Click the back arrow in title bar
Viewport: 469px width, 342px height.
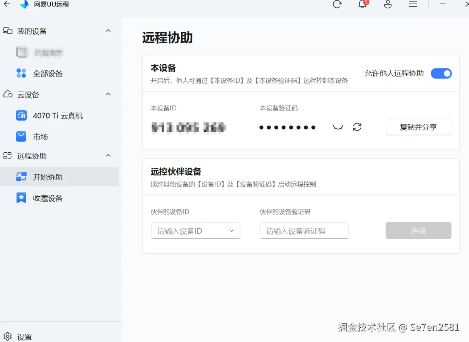click(7, 4)
